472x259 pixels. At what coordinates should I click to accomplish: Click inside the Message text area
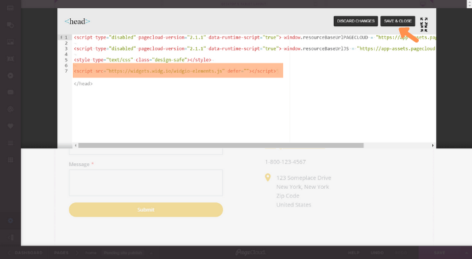coord(146,183)
